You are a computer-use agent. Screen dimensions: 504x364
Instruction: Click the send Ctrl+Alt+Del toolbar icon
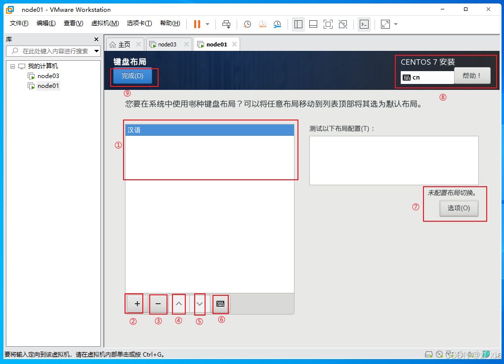click(226, 24)
